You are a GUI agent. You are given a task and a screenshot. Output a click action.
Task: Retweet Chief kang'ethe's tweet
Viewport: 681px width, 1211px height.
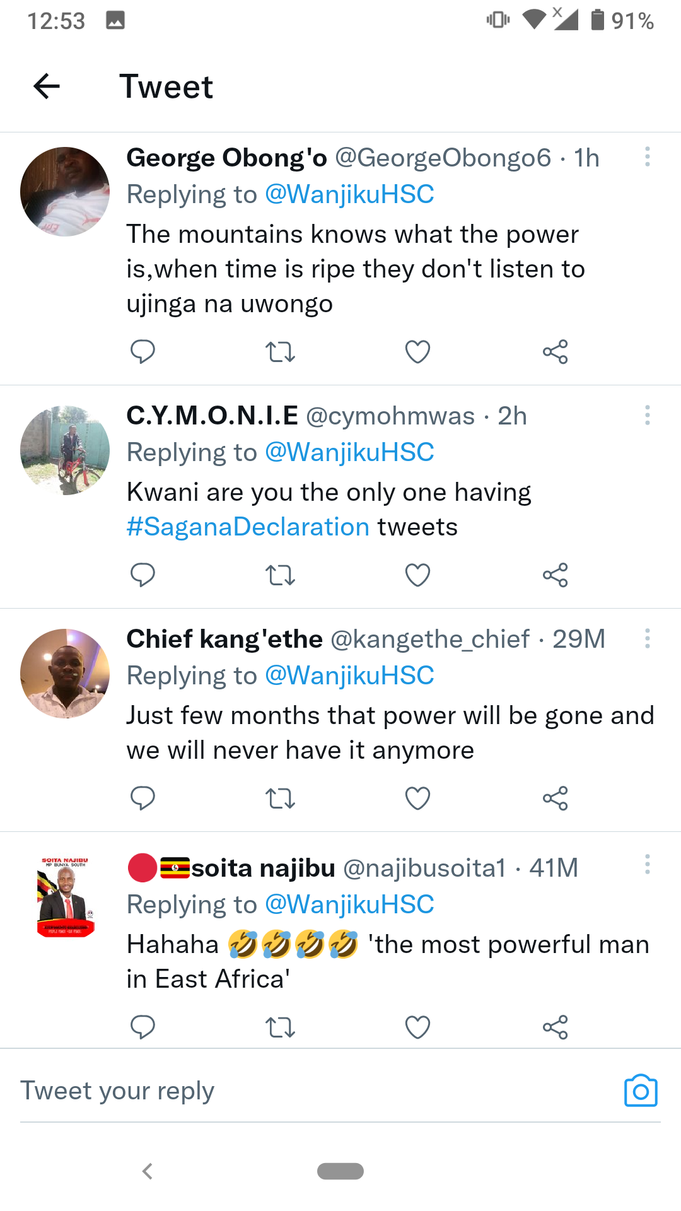coord(280,798)
